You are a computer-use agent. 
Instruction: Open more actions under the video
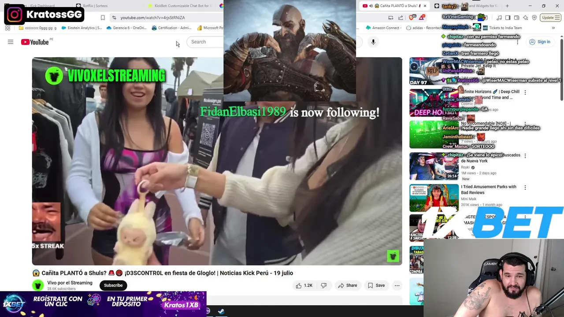click(x=397, y=285)
